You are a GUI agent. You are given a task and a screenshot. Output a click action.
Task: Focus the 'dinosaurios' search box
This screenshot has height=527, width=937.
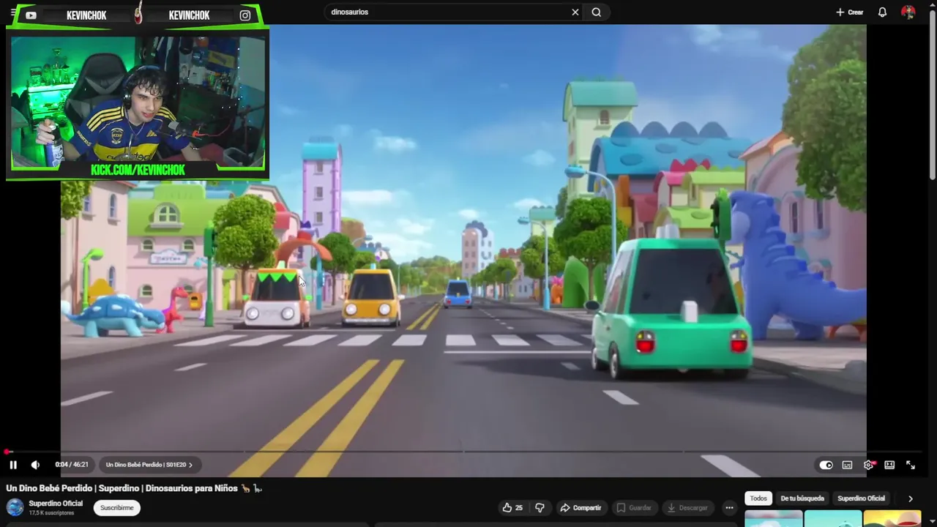coord(447,12)
